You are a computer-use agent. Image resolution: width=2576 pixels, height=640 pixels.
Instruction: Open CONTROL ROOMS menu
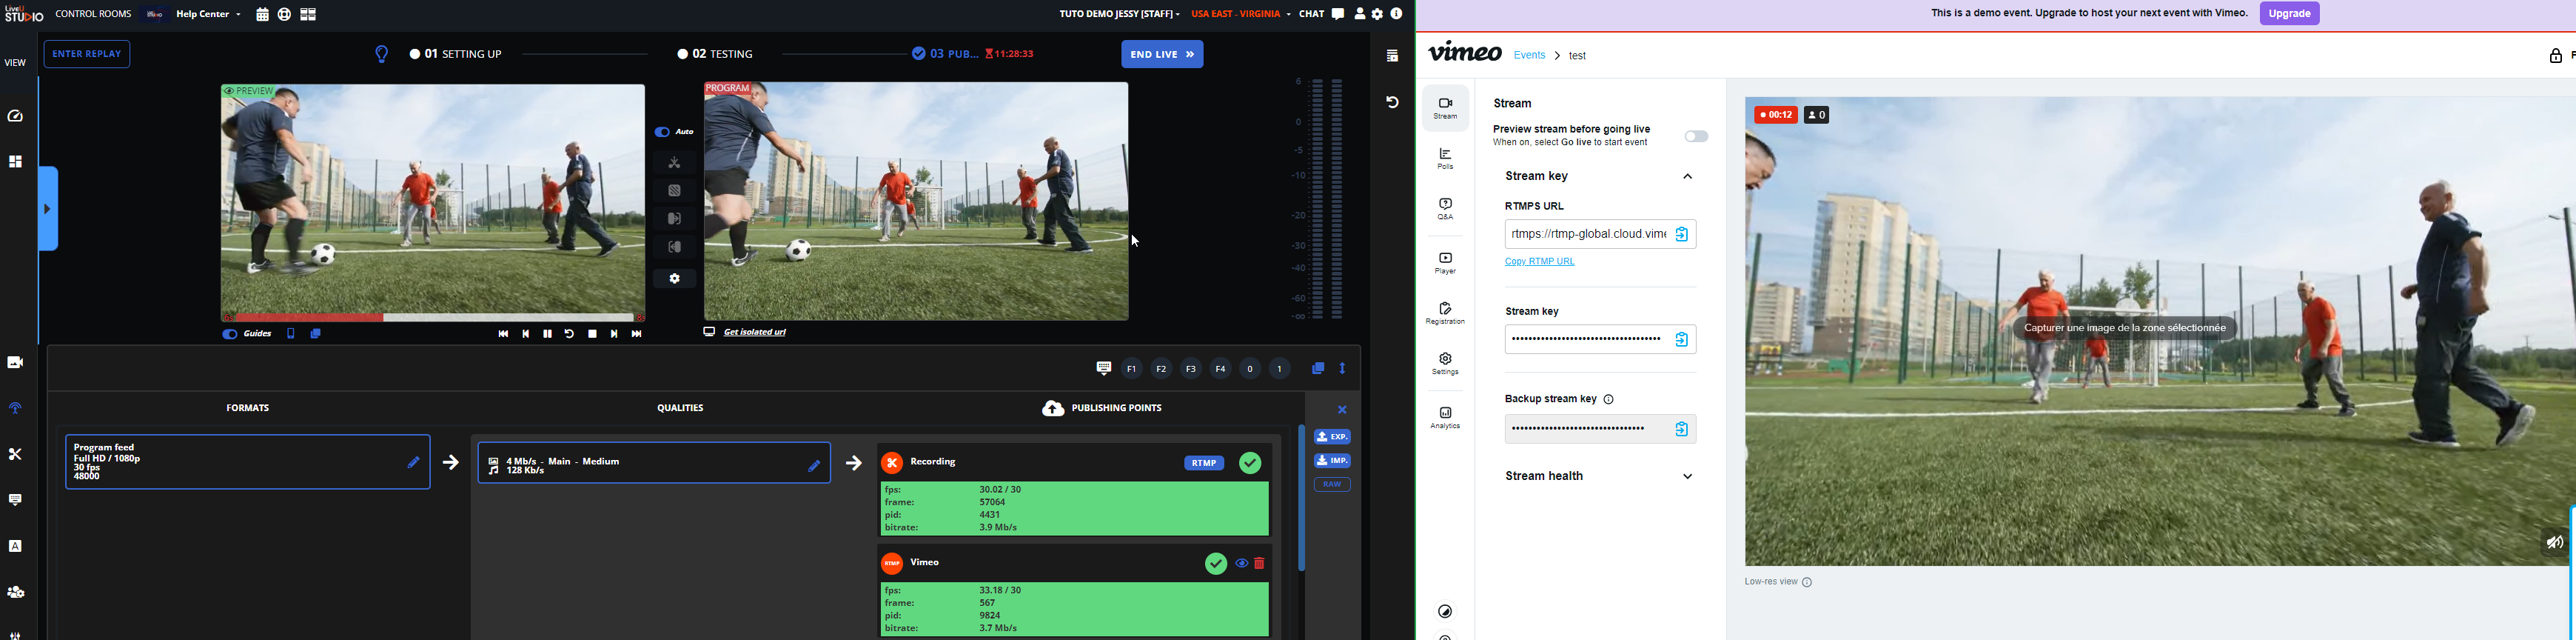93,15
